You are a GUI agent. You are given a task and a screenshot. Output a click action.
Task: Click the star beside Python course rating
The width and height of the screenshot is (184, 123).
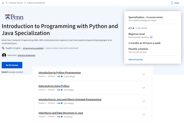(x=62, y=77)
